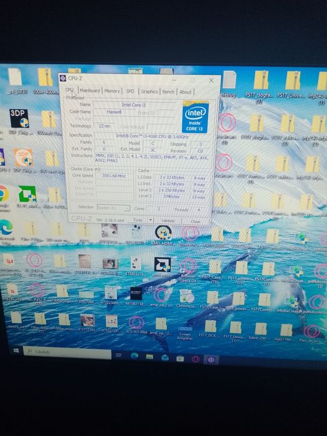Image resolution: width=327 pixels, height=436 pixels.
Task: Click the Haswell code name field
Action: [114, 111]
